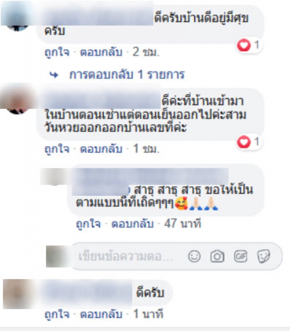Viewport: 290px width, 331px height.
Task: Expand การตอบกลับ 1 รายการ replies
Action: pyautogui.click(x=127, y=75)
